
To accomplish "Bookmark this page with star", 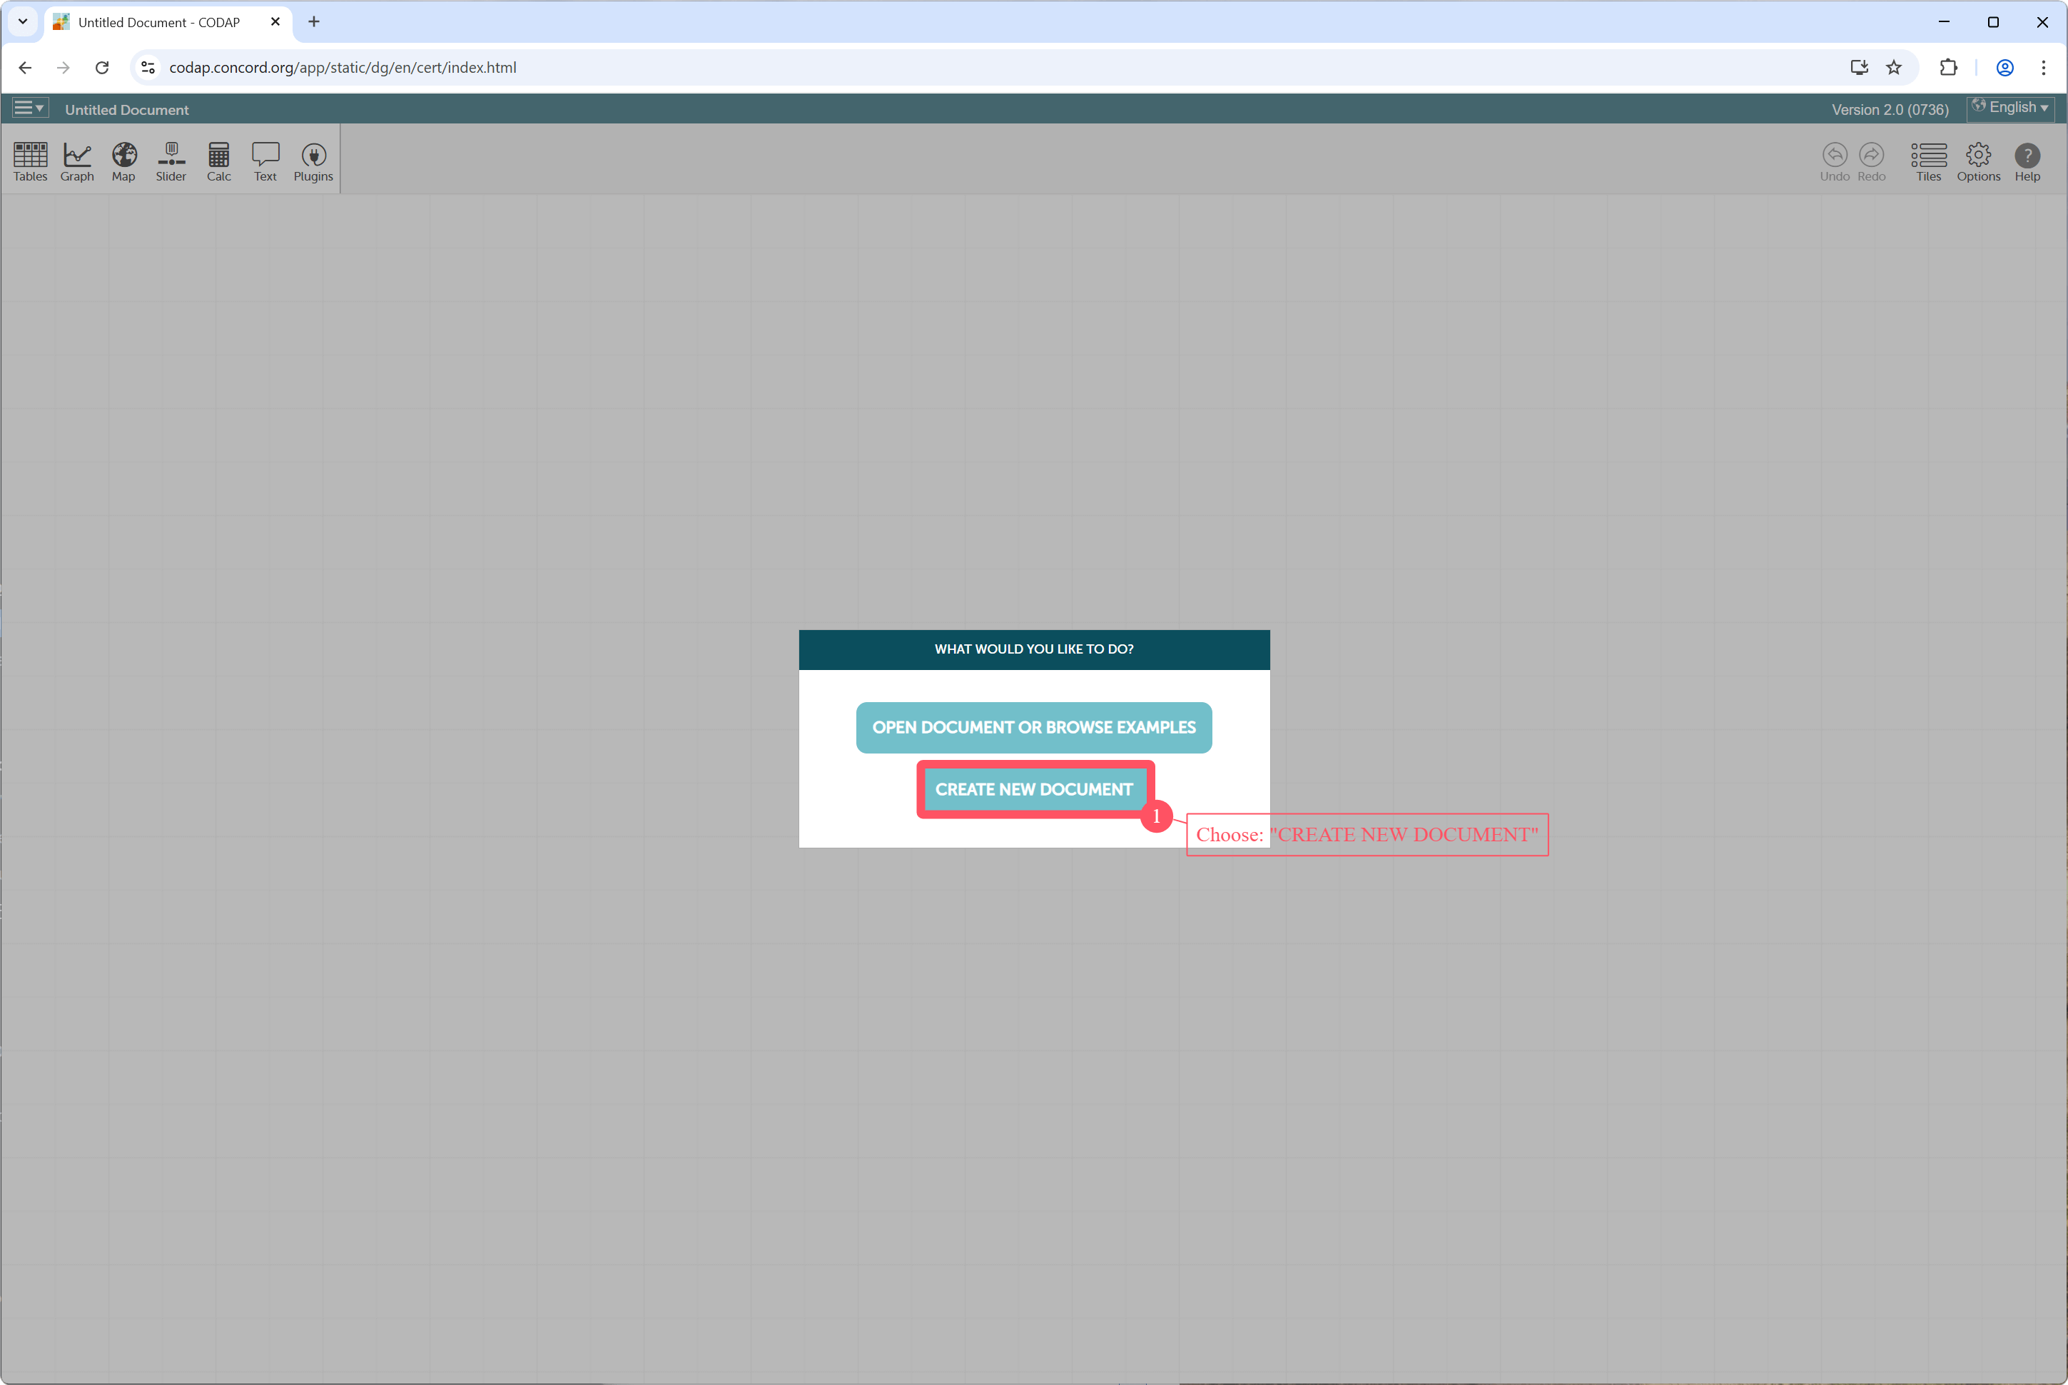I will pyautogui.click(x=1894, y=67).
